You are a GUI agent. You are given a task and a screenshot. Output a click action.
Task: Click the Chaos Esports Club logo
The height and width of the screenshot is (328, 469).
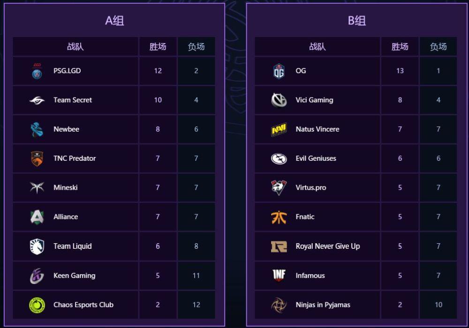[37, 305]
